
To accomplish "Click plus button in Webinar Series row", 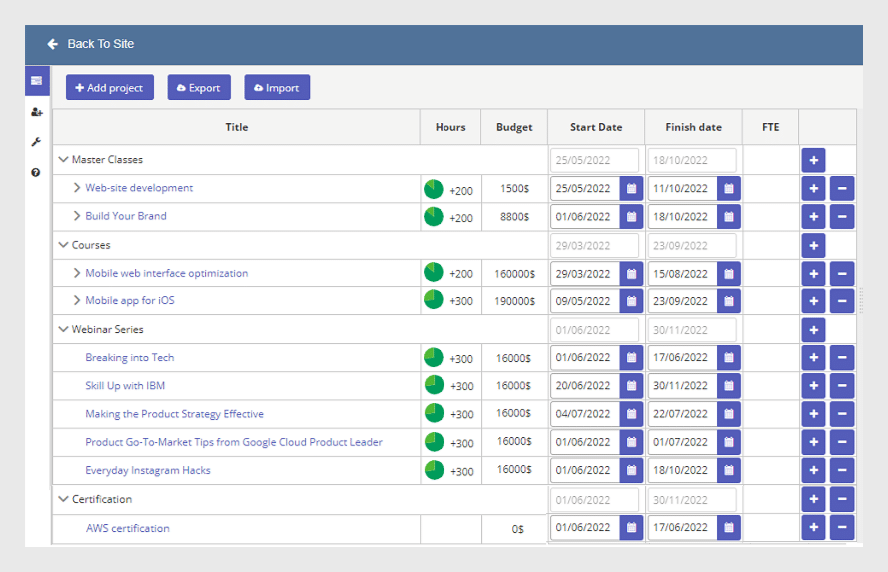I will pyautogui.click(x=813, y=330).
